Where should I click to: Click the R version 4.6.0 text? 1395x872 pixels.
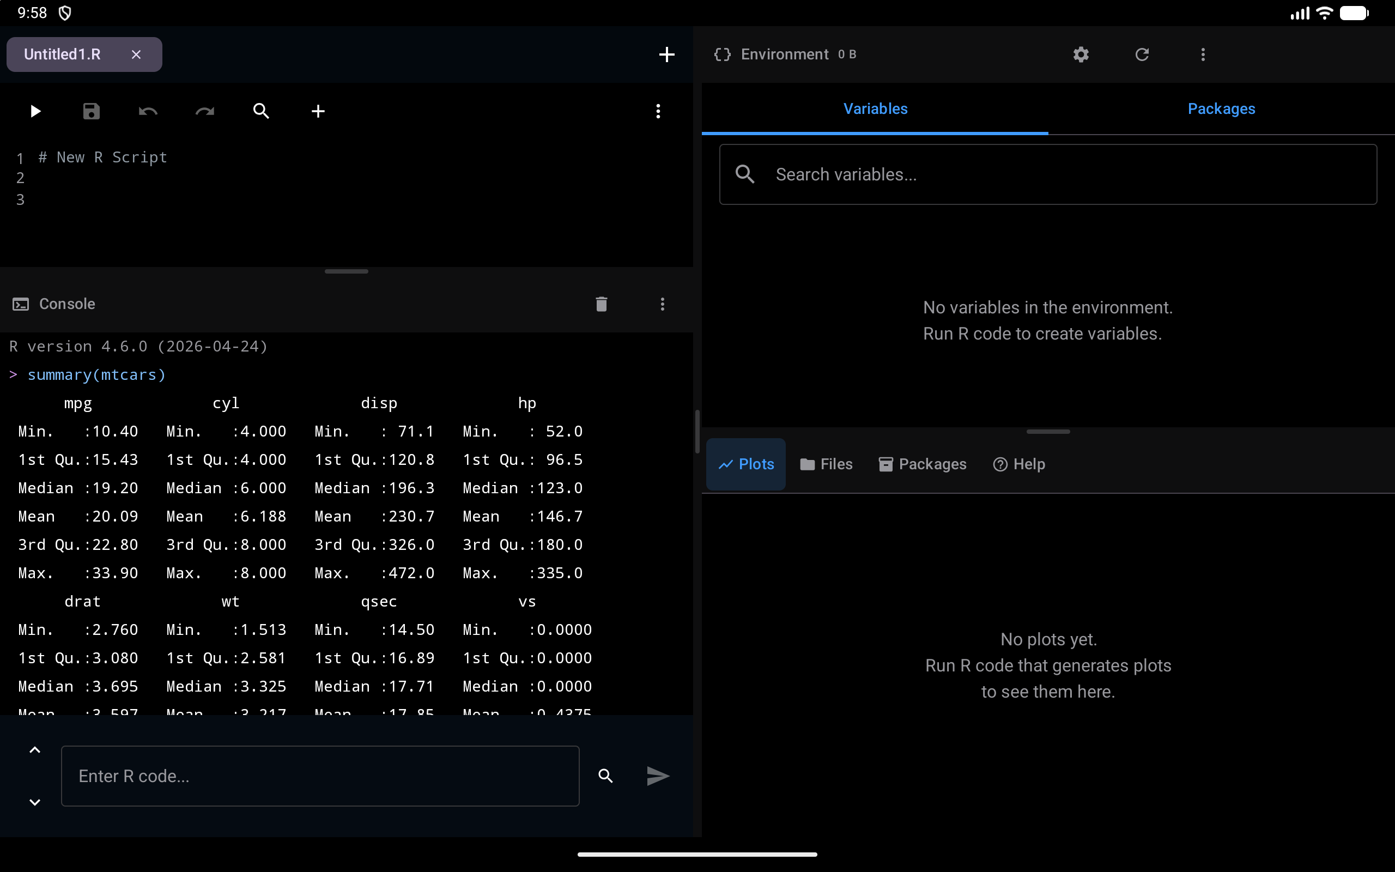(138, 346)
